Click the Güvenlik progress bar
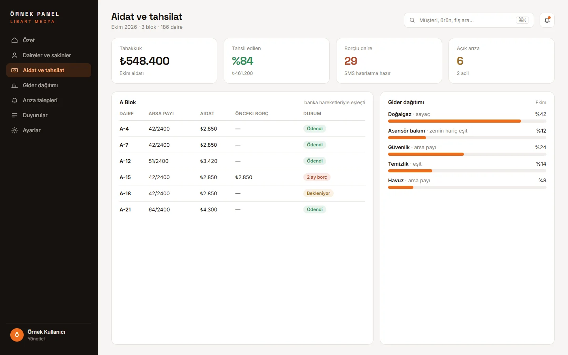 pos(467,154)
